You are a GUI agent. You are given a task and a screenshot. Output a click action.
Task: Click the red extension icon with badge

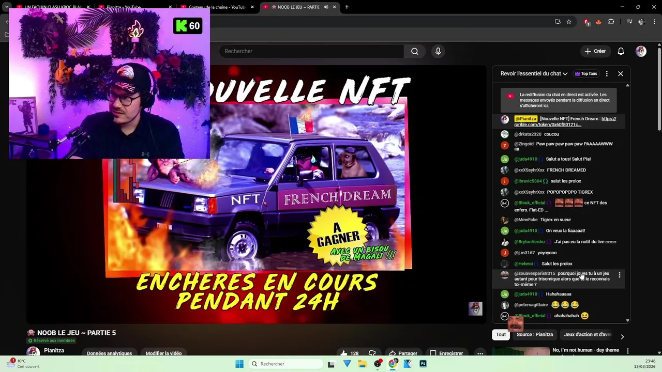click(586, 22)
